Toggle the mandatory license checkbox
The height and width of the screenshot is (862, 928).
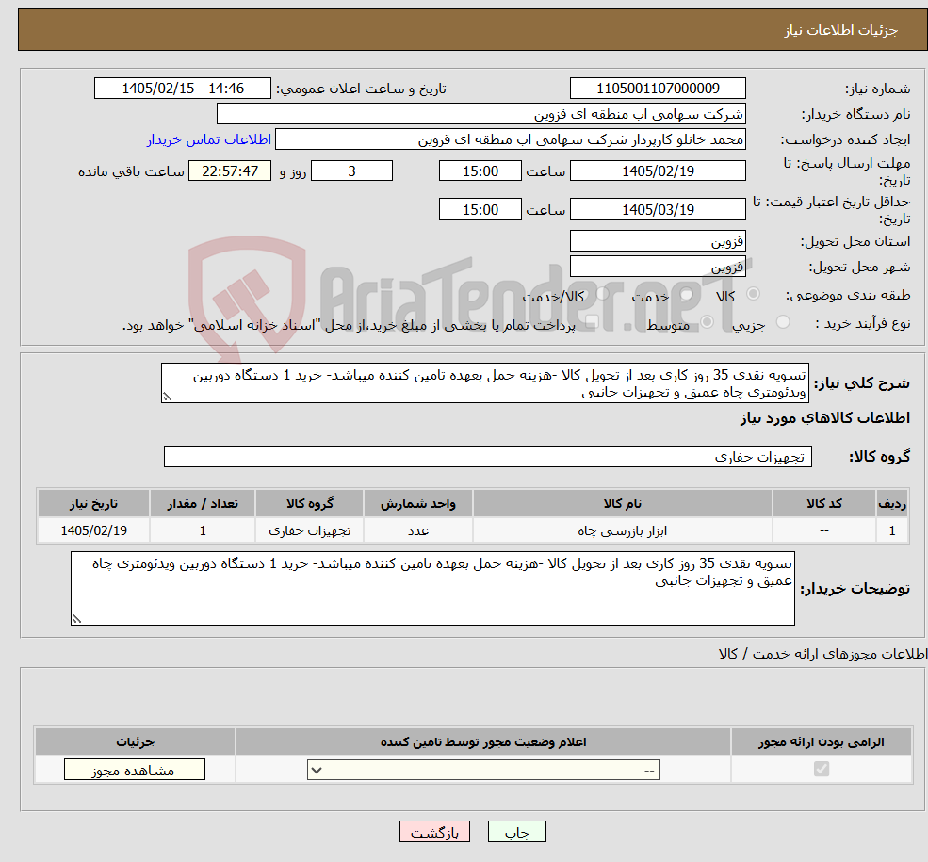point(821,769)
